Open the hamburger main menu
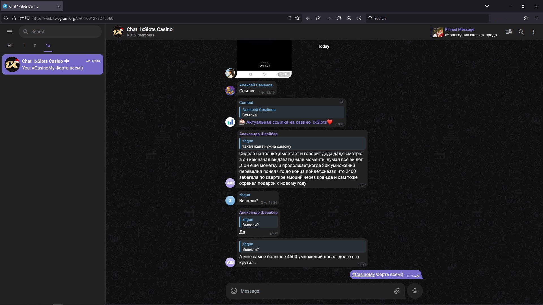 [9, 32]
